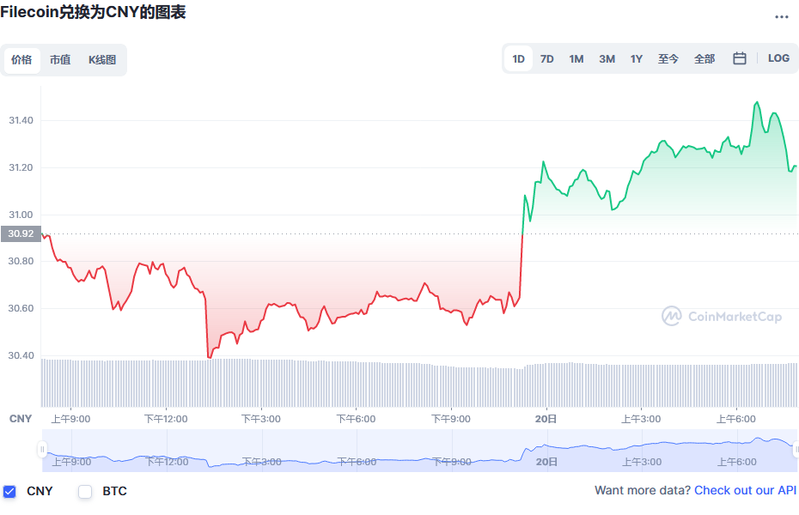
Task: Uncheck the CNY currency checkbox
Action: (x=9, y=492)
